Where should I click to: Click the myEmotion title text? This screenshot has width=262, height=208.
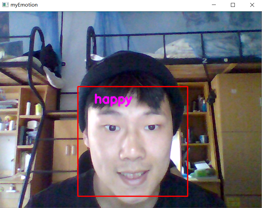pos(24,5)
